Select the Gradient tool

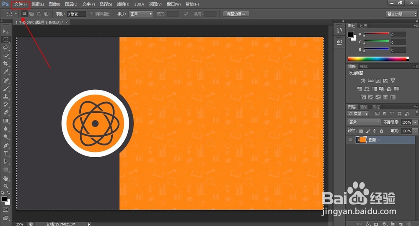(x=5, y=121)
